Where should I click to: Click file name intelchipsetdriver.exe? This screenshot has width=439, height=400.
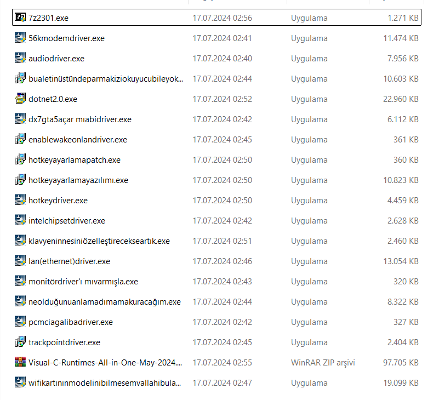pos(67,221)
